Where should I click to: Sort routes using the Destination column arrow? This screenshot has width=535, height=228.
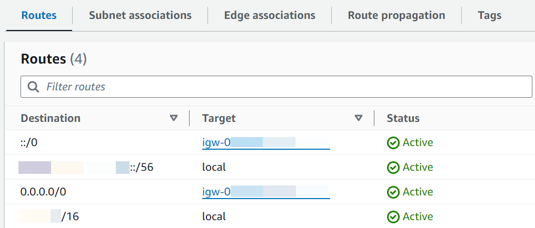point(174,118)
